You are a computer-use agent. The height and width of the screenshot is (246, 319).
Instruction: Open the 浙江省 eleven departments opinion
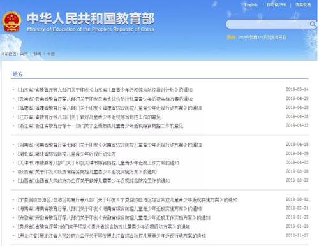(x=100, y=126)
